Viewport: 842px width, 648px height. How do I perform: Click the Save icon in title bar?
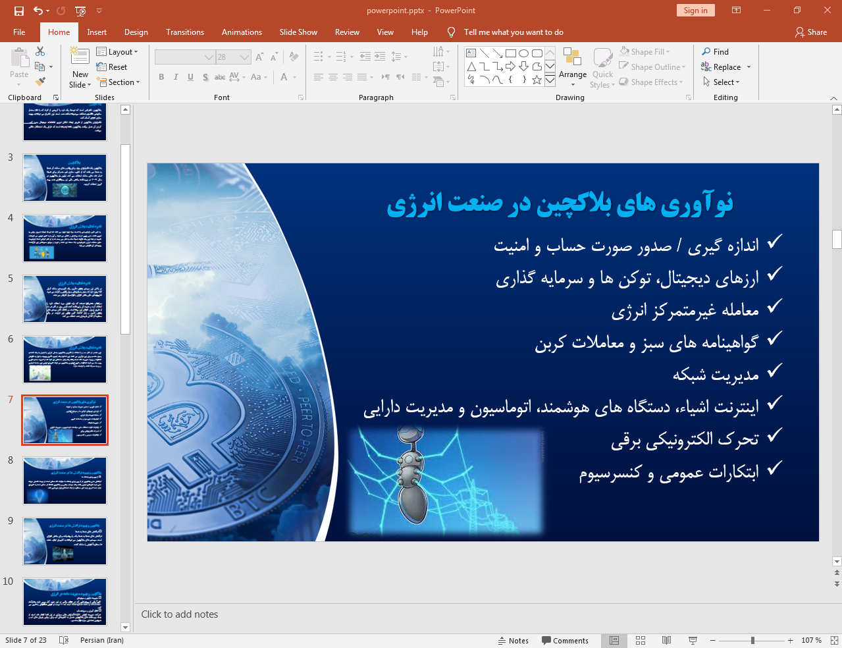[x=19, y=11]
